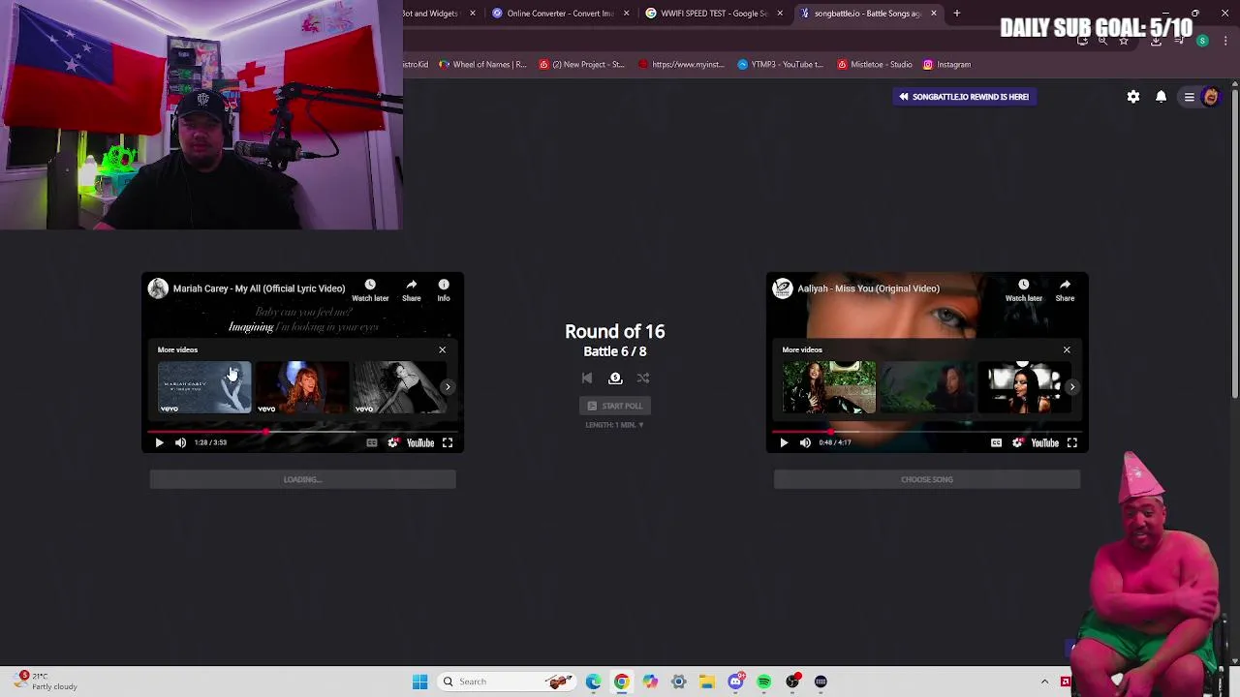Play the Aaliyah Miss You video
The width and height of the screenshot is (1240, 697).
pos(784,442)
